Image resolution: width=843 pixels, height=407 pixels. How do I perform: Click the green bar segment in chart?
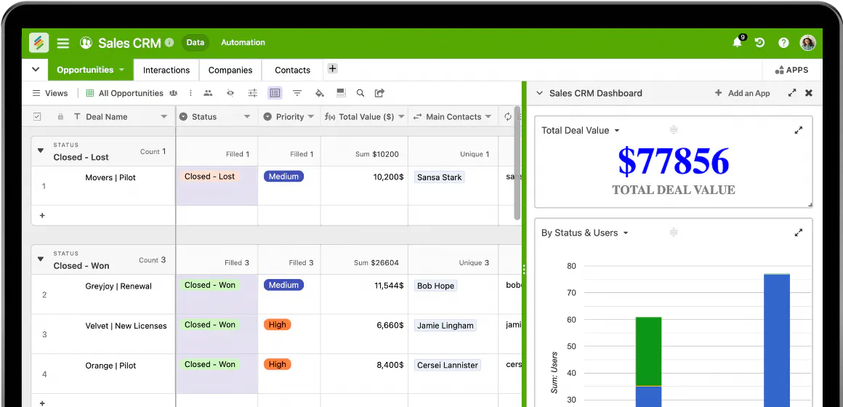pos(648,351)
